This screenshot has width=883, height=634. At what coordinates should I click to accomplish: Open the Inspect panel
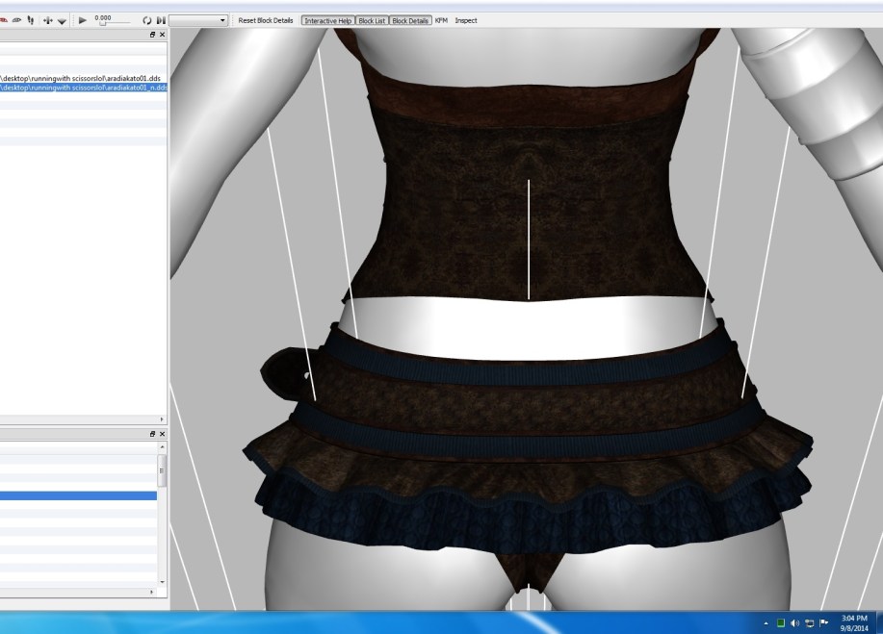pos(466,20)
